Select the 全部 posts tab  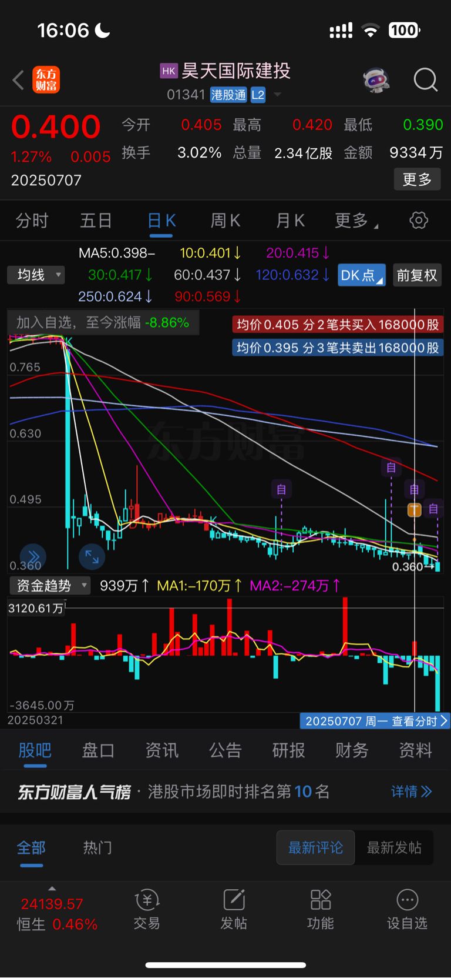tap(31, 847)
